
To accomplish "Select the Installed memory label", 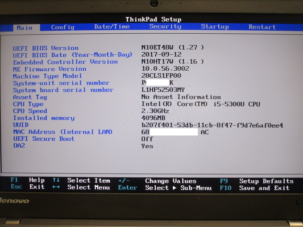I will [44, 118].
